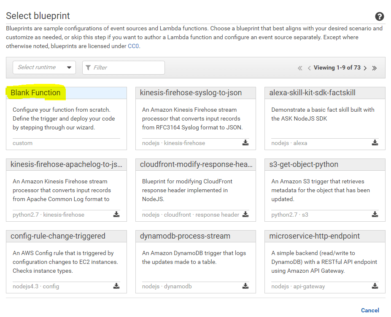Choose the alexa-skill-kit-sdk-factskill blueprint title
391x317 pixels.
[312, 93]
